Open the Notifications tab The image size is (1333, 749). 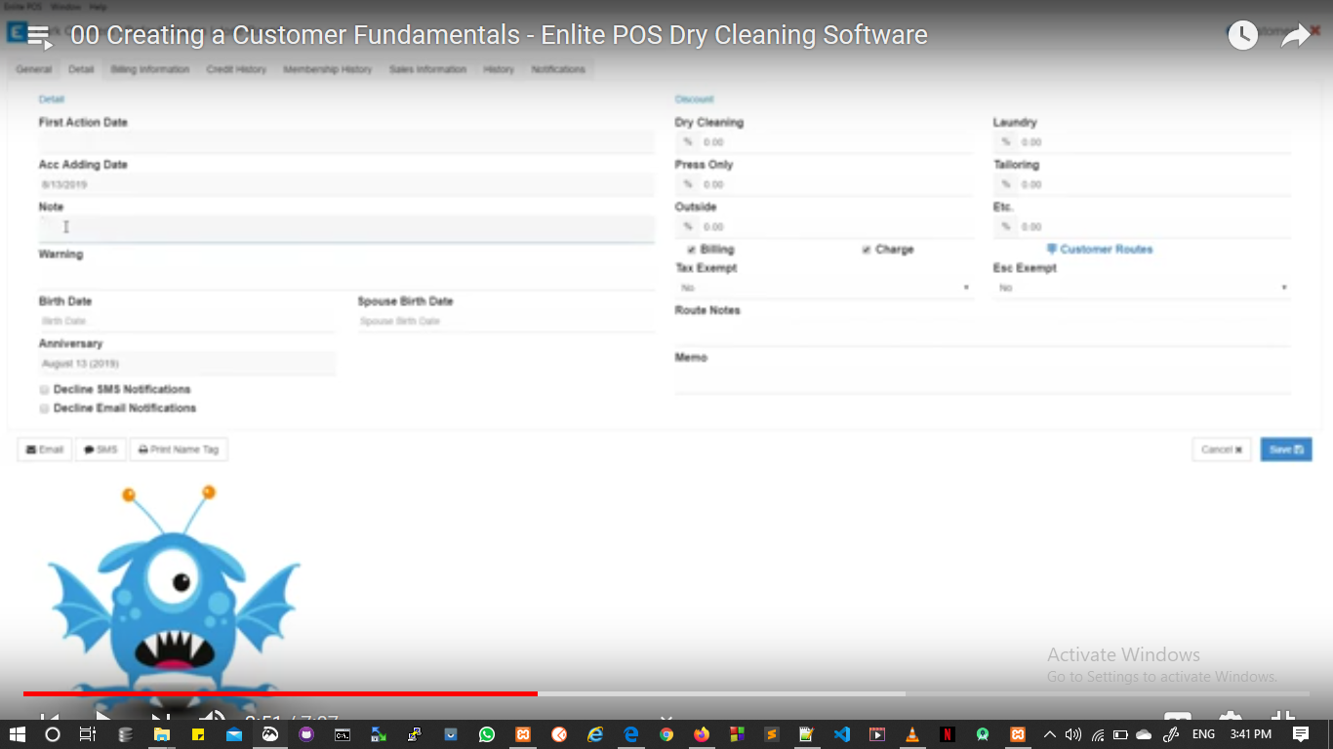[x=558, y=70]
